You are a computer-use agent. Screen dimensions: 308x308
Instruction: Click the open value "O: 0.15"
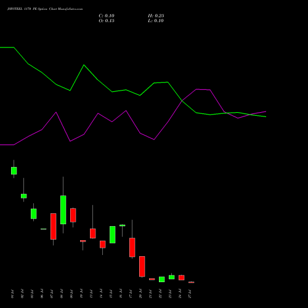pyautogui.click(x=107, y=21)
